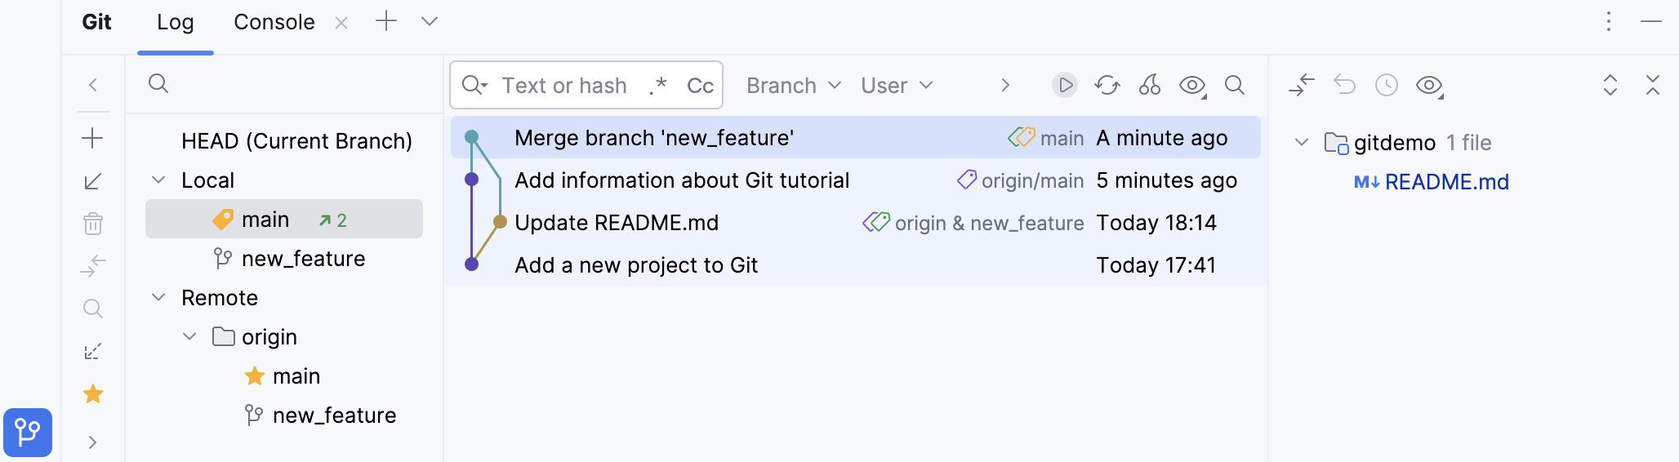Collapse the Remote branches node
Screen dimensions: 1679x462
(158, 298)
